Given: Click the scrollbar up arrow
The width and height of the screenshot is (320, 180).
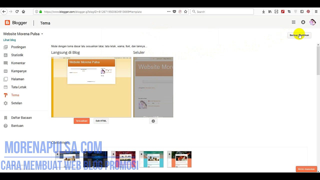Looking at the screenshot, I should pyautogui.click(x=318, y=45).
